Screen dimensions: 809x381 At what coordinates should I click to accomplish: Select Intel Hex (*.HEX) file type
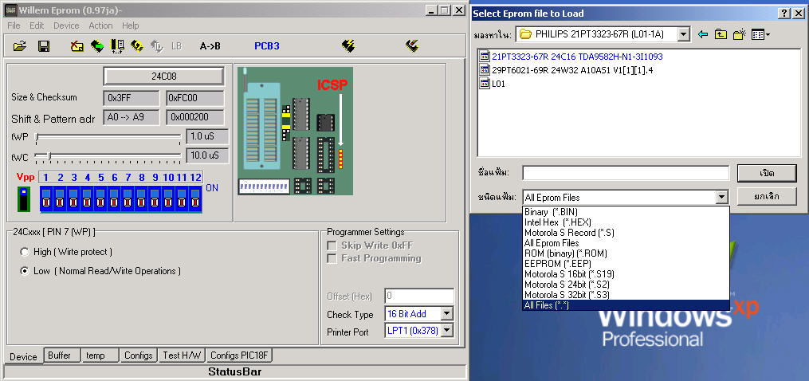pyautogui.click(x=626, y=222)
